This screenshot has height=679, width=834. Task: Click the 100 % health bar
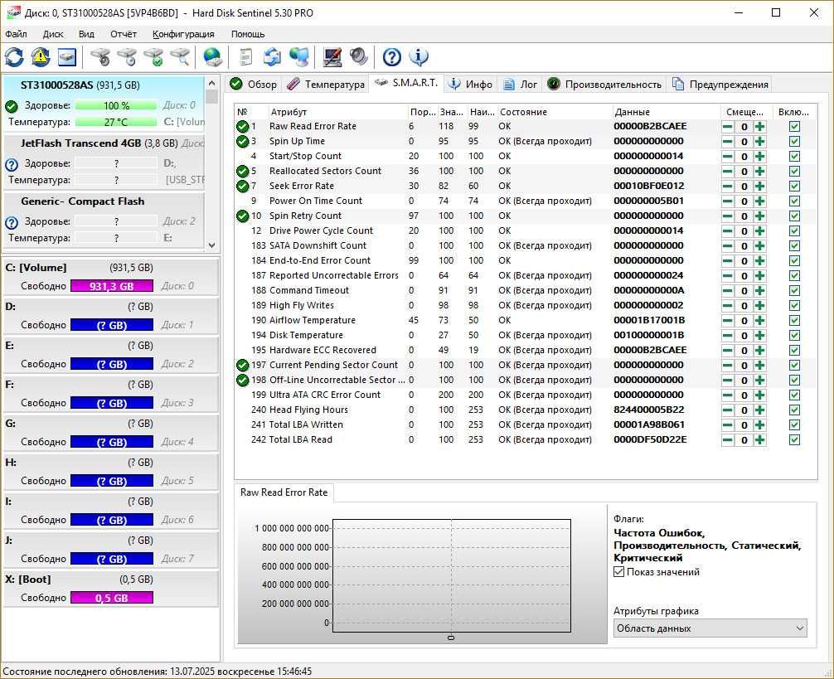tap(116, 106)
